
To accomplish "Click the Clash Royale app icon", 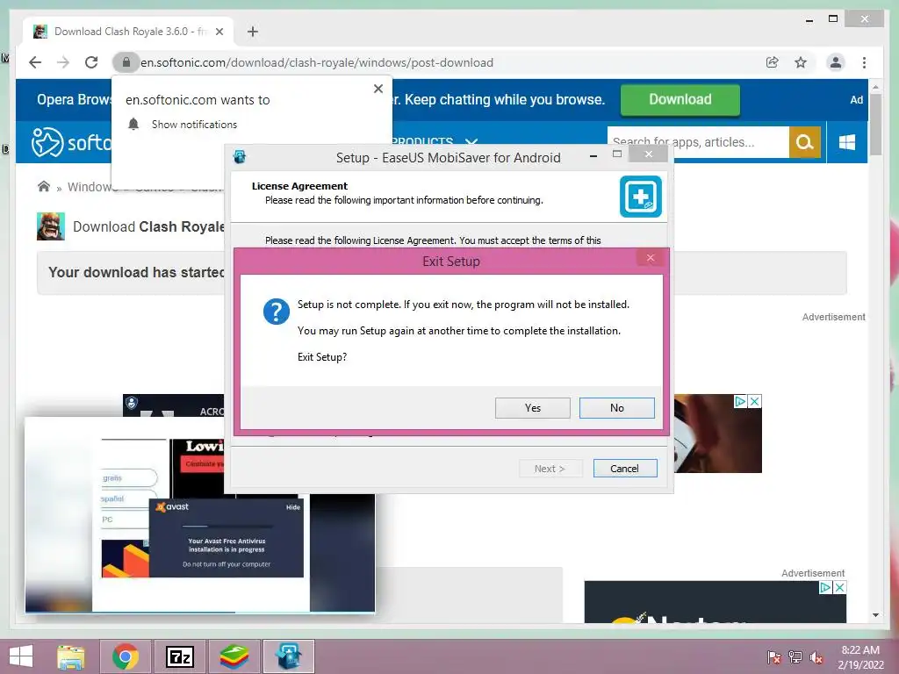I will [50, 226].
